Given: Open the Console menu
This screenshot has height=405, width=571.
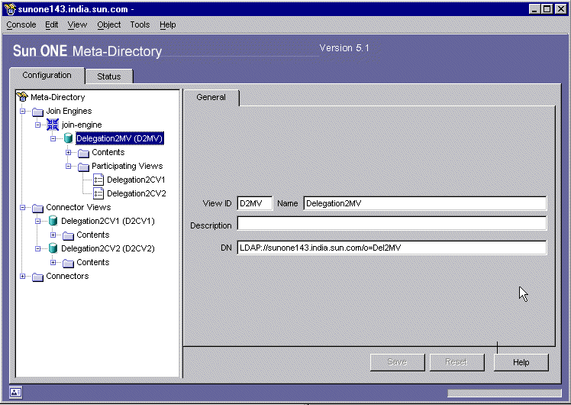Looking at the screenshot, I should click(21, 24).
